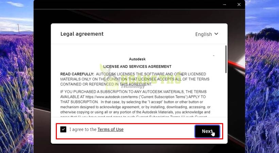Click the license agreement scrollbar thumb
The height and width of the screenshot is (153, 279).
226,59
